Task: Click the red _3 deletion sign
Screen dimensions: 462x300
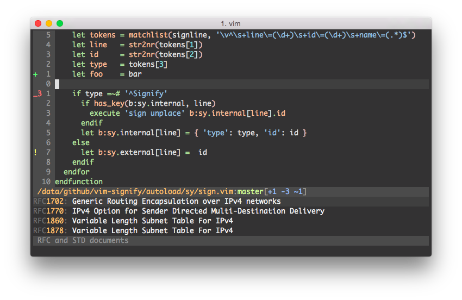Action: 37,94
